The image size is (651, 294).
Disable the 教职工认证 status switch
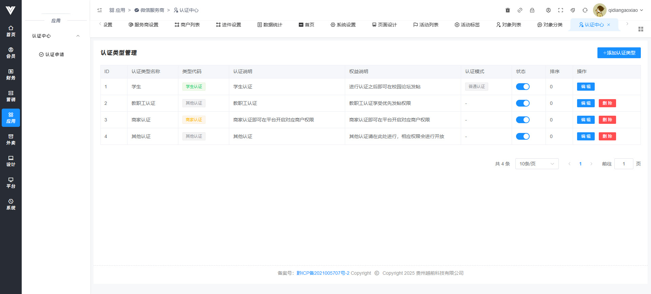coord(522,103)
